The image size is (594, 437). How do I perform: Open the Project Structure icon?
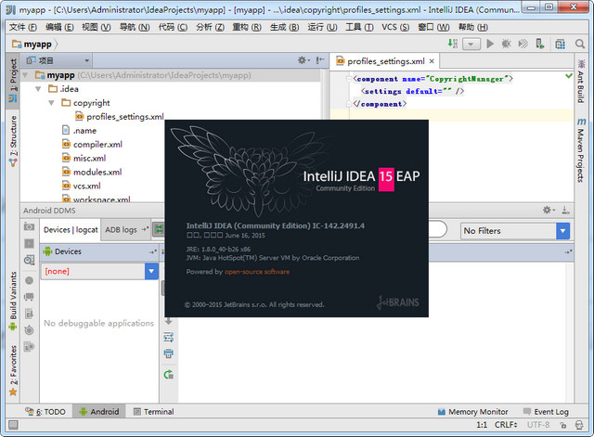pos(560,44)
